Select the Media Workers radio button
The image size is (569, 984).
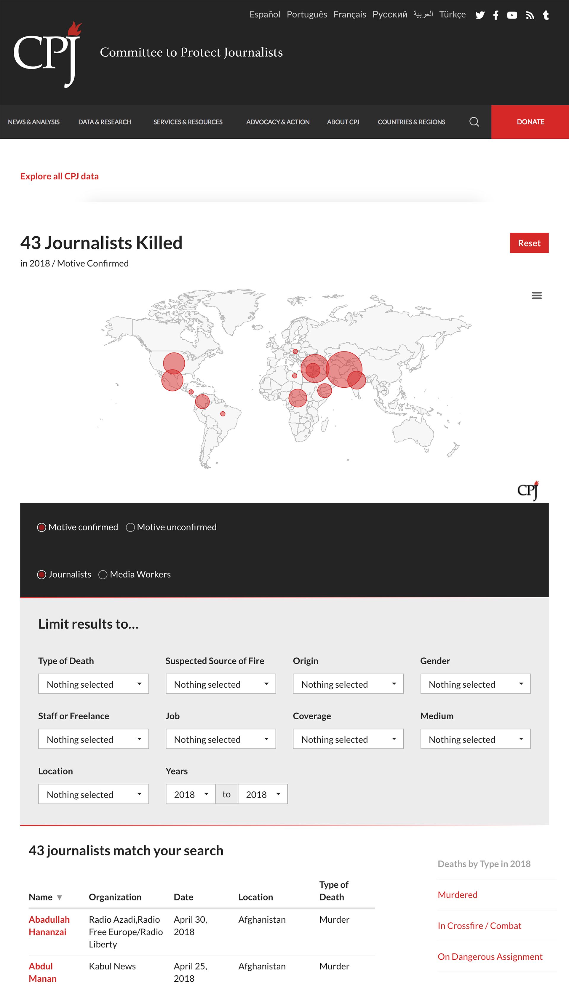tap(103, 575)
